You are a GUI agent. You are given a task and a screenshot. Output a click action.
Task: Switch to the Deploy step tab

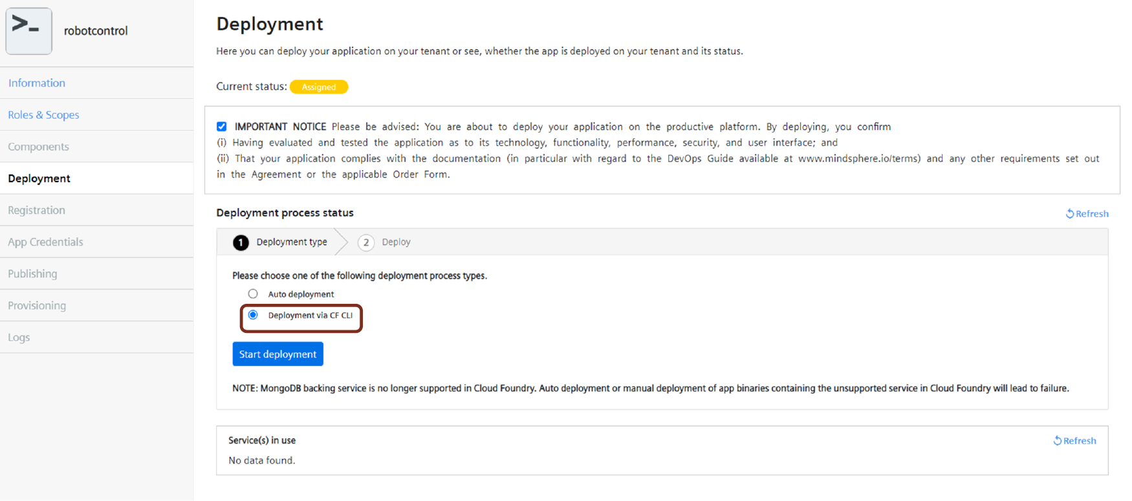coord(385,242)
